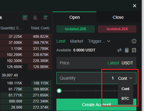Select the 690.000 quantity cell

(15, 101)
